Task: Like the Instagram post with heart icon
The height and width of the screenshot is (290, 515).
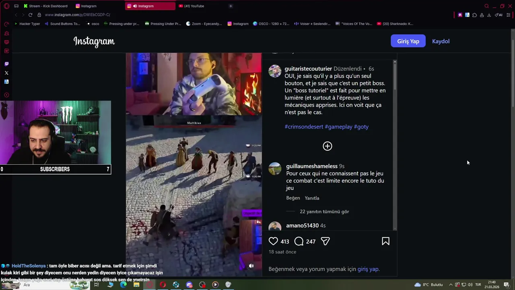Action: point(273,241)
